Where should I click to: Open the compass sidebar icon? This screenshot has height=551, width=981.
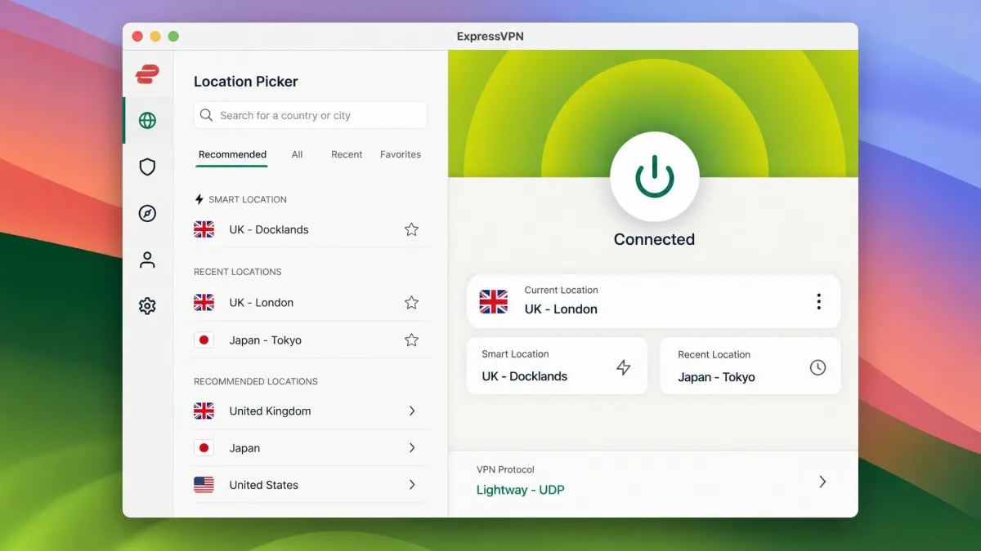point(147,214)
